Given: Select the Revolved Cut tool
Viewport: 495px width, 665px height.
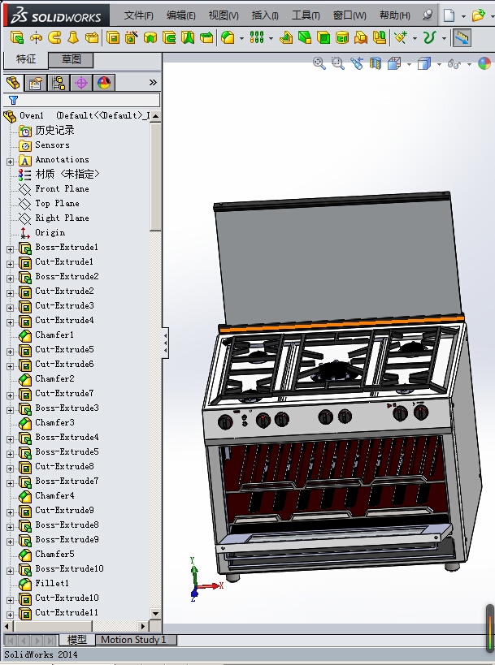Looking at the screenshot, I should coord(150,37).
